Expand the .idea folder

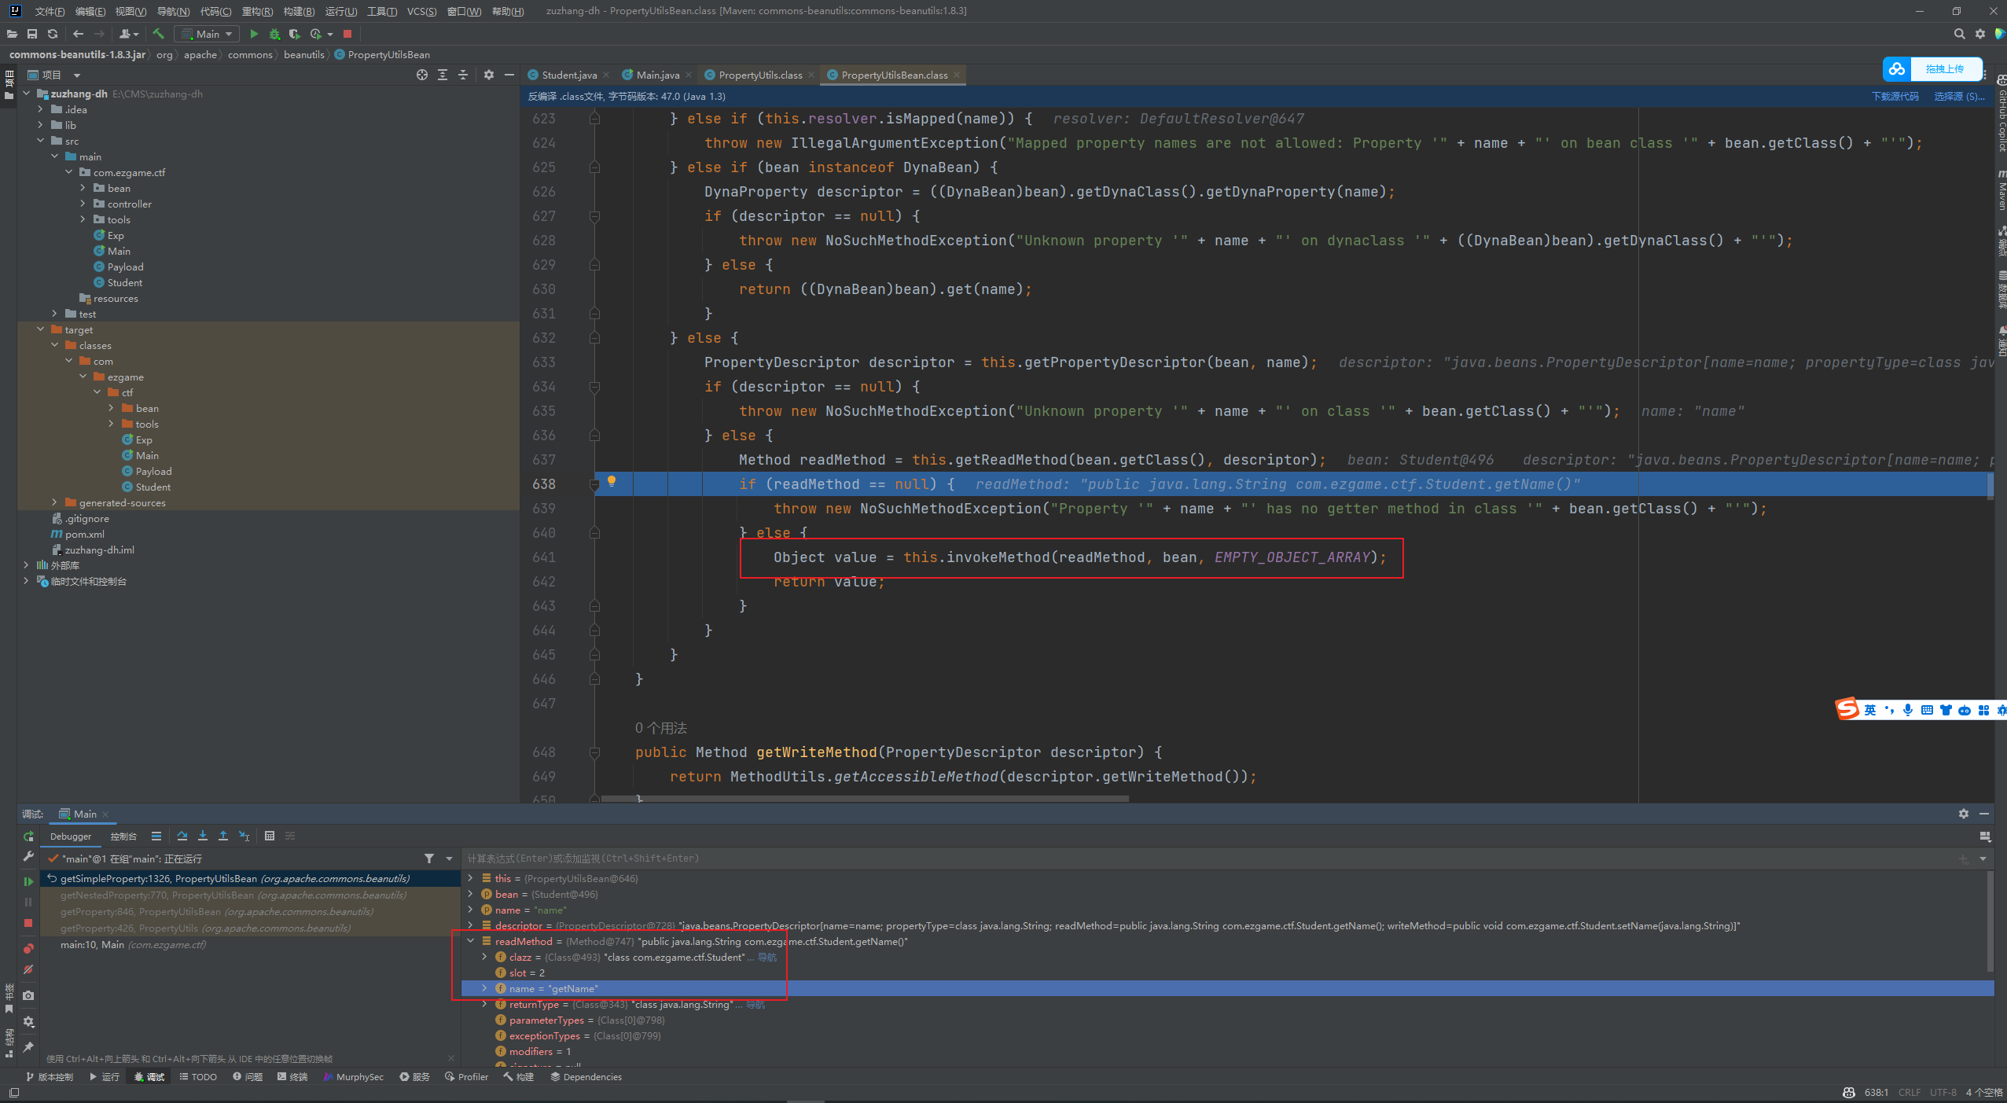coord(41,109)
